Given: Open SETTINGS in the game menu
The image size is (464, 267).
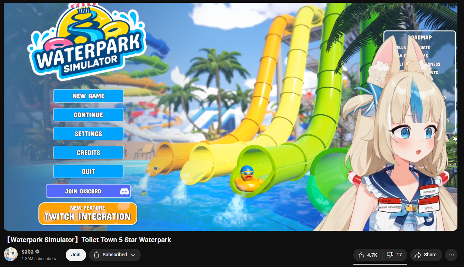Looking at the screenshot, I should pyautogui.click(x=88, y=134).
